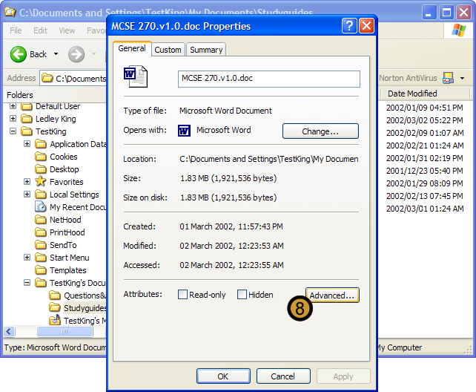The image size is (476, 392).
Task: Click the Folders pane horizontal scrollbar thumb
Action: pos(65,331)
